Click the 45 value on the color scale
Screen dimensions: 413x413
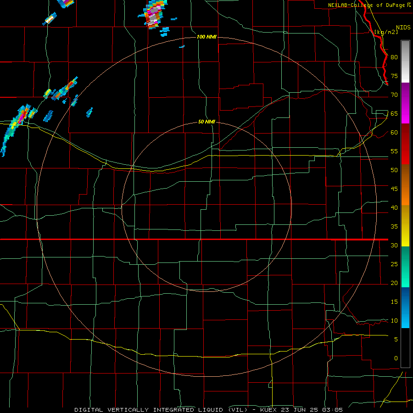[x=394, y=189]
